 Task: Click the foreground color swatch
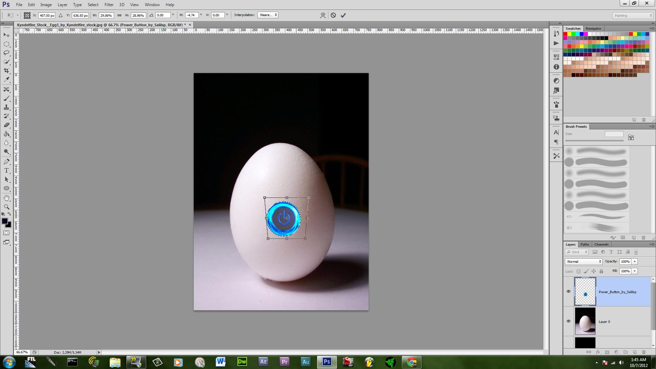[x=5, y=221]
